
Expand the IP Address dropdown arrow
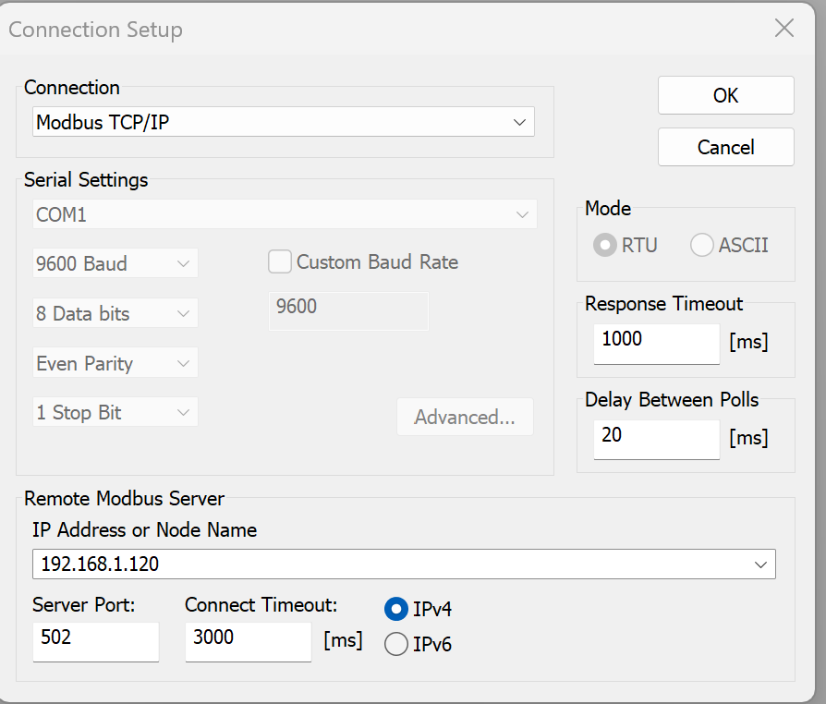[760, 564]
